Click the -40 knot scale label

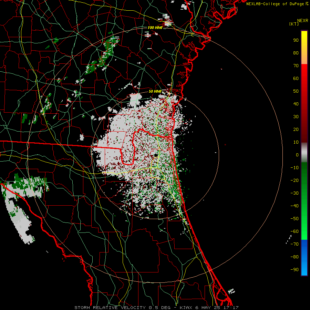(294, 206)
